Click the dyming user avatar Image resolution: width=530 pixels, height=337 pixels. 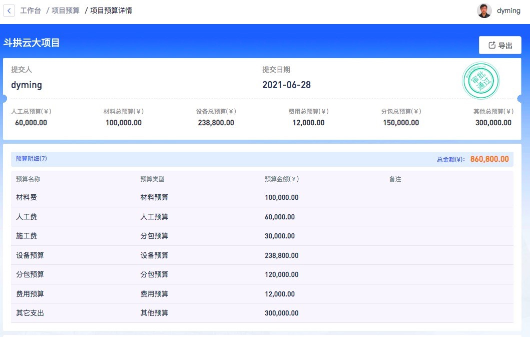click(x=484, y=11)
